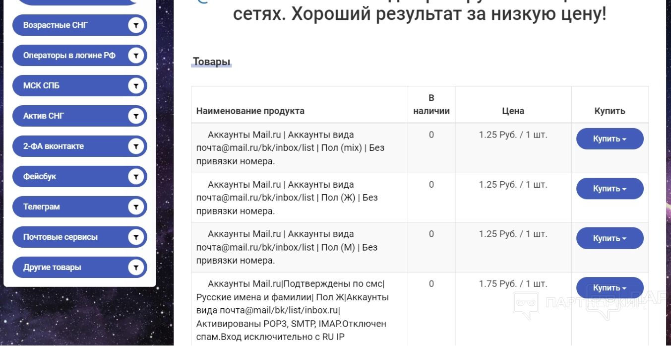Click the В наличии column header
The height and width of the screenshot is (346, 671).
tap(431, 104)
